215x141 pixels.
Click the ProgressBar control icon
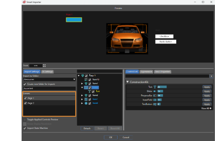[x=155, y=96]
